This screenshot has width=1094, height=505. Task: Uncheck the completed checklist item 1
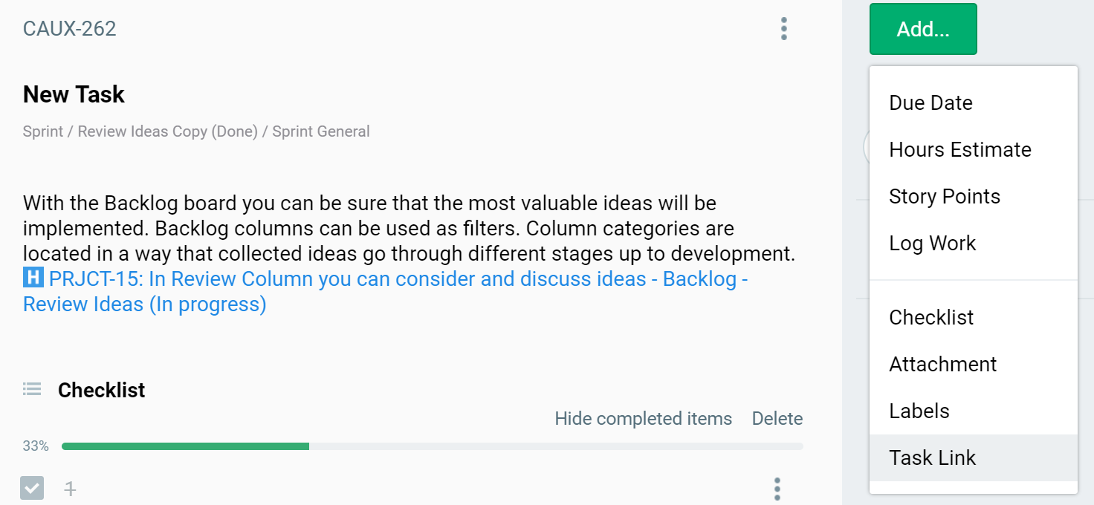click(32, 488)
